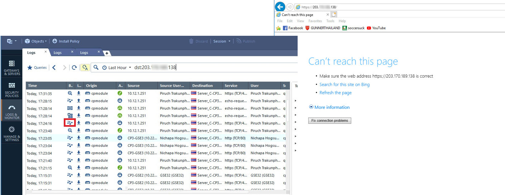Click the browser Back button in Internet Explorer
This screenshot has width=505, height=195.
[x=280, y=7]
